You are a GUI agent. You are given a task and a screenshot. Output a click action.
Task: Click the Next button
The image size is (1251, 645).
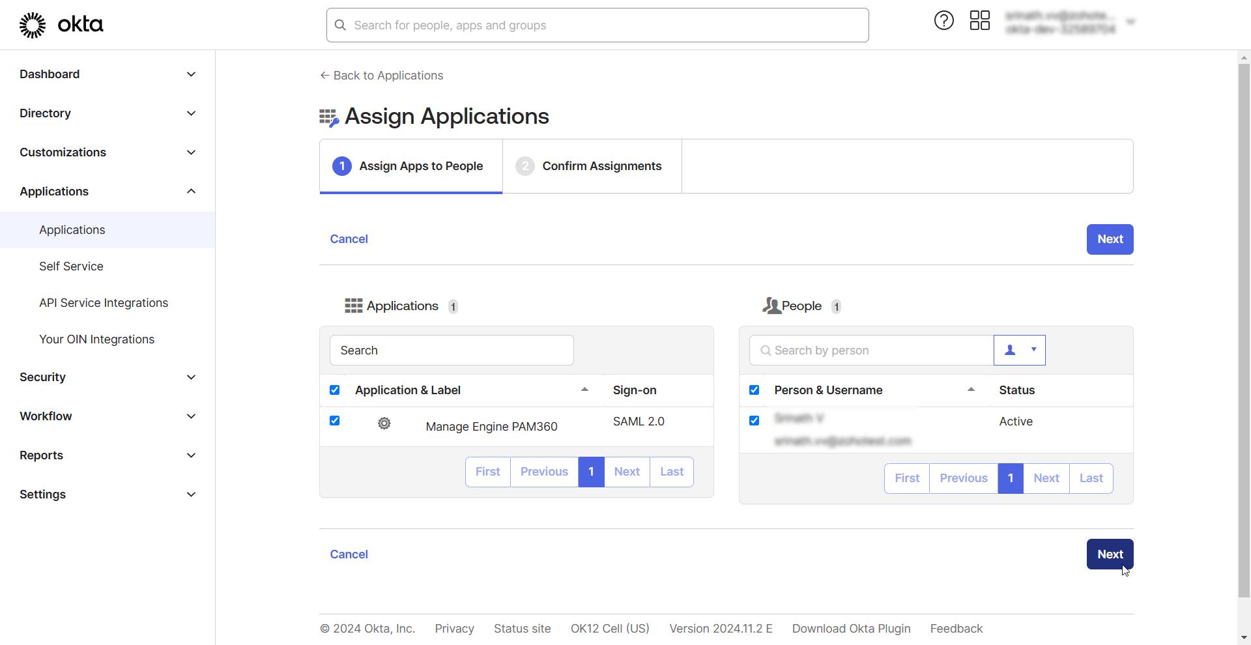point(1110,239)
